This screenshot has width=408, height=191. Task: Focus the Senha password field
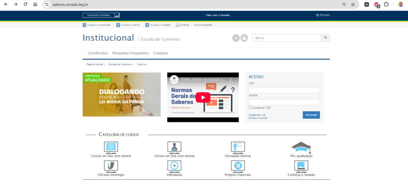[x=284, y=102]
